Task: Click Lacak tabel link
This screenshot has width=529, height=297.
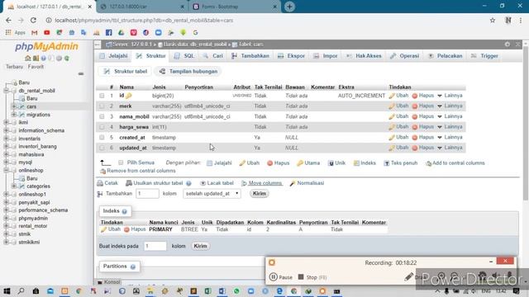Action: [217, 183]
